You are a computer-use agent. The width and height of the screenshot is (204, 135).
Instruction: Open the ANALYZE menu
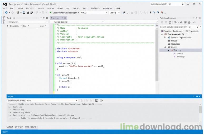coord(95,8)
